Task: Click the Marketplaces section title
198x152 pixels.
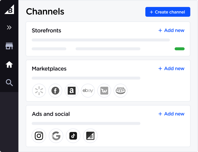Action: point(49,69)
